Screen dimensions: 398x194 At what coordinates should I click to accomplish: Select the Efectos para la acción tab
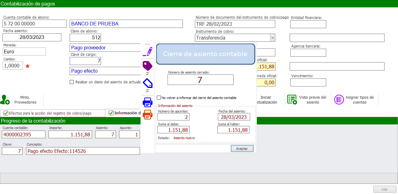point(52,113)
